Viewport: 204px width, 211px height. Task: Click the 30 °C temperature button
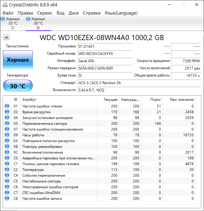[x=18, y=86]
